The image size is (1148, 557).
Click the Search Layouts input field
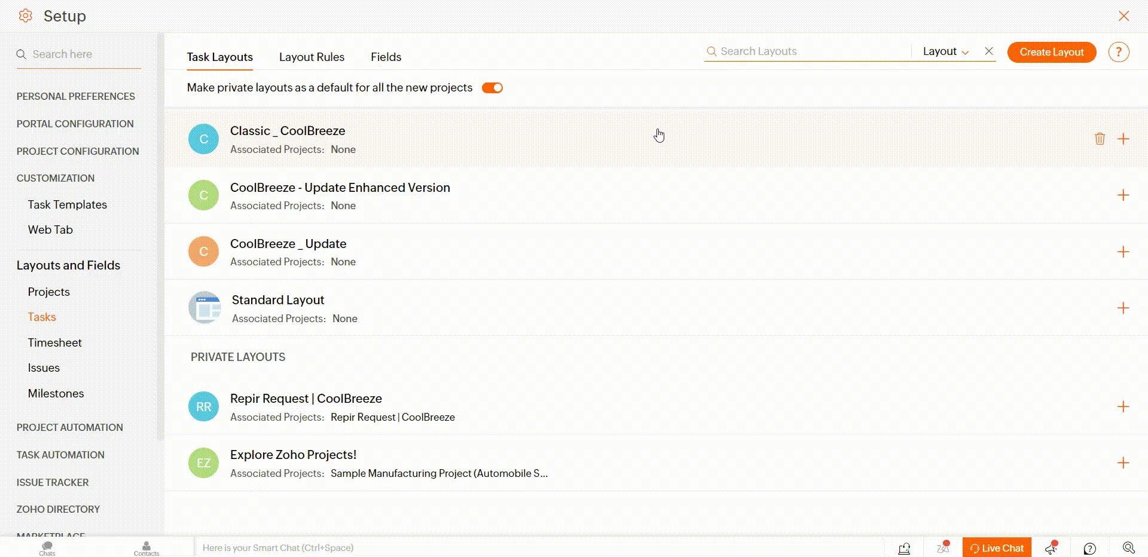(x=807, y=51)
